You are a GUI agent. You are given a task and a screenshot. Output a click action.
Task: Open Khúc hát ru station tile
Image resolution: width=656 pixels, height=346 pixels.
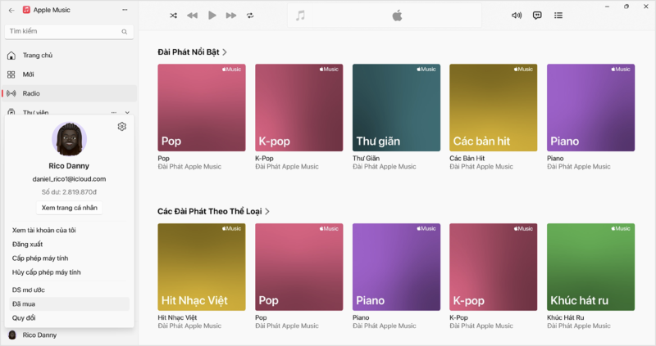590,267
